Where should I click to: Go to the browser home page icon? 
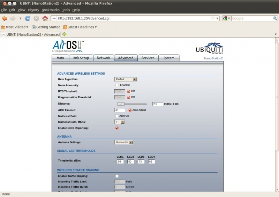click(x=45, y=18)
